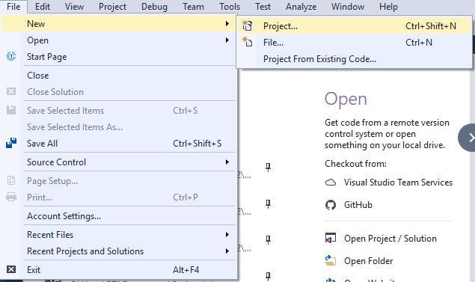Click the Close Solution icon

click(11, 91)
